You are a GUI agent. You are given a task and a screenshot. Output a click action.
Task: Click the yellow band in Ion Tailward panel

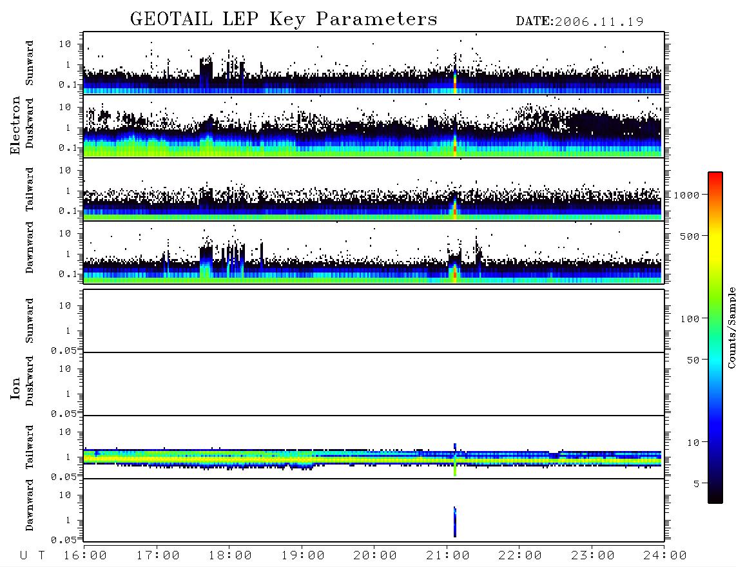(373, 461)
